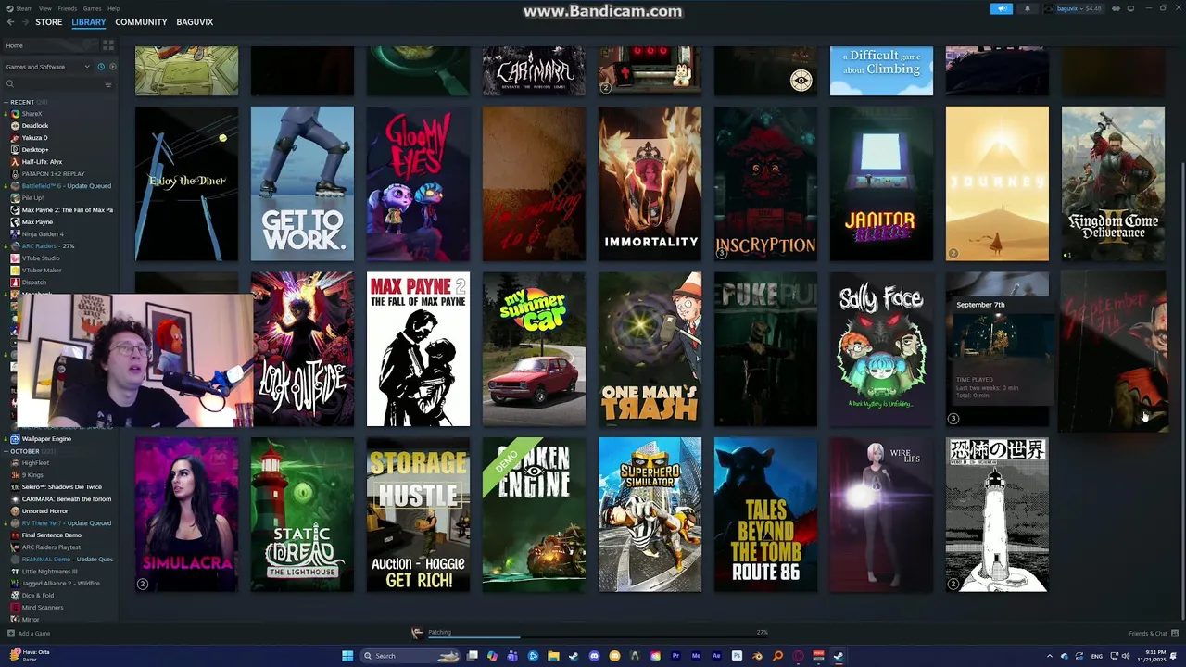Open the Inscryption game cover

click(x=765, y=184)
